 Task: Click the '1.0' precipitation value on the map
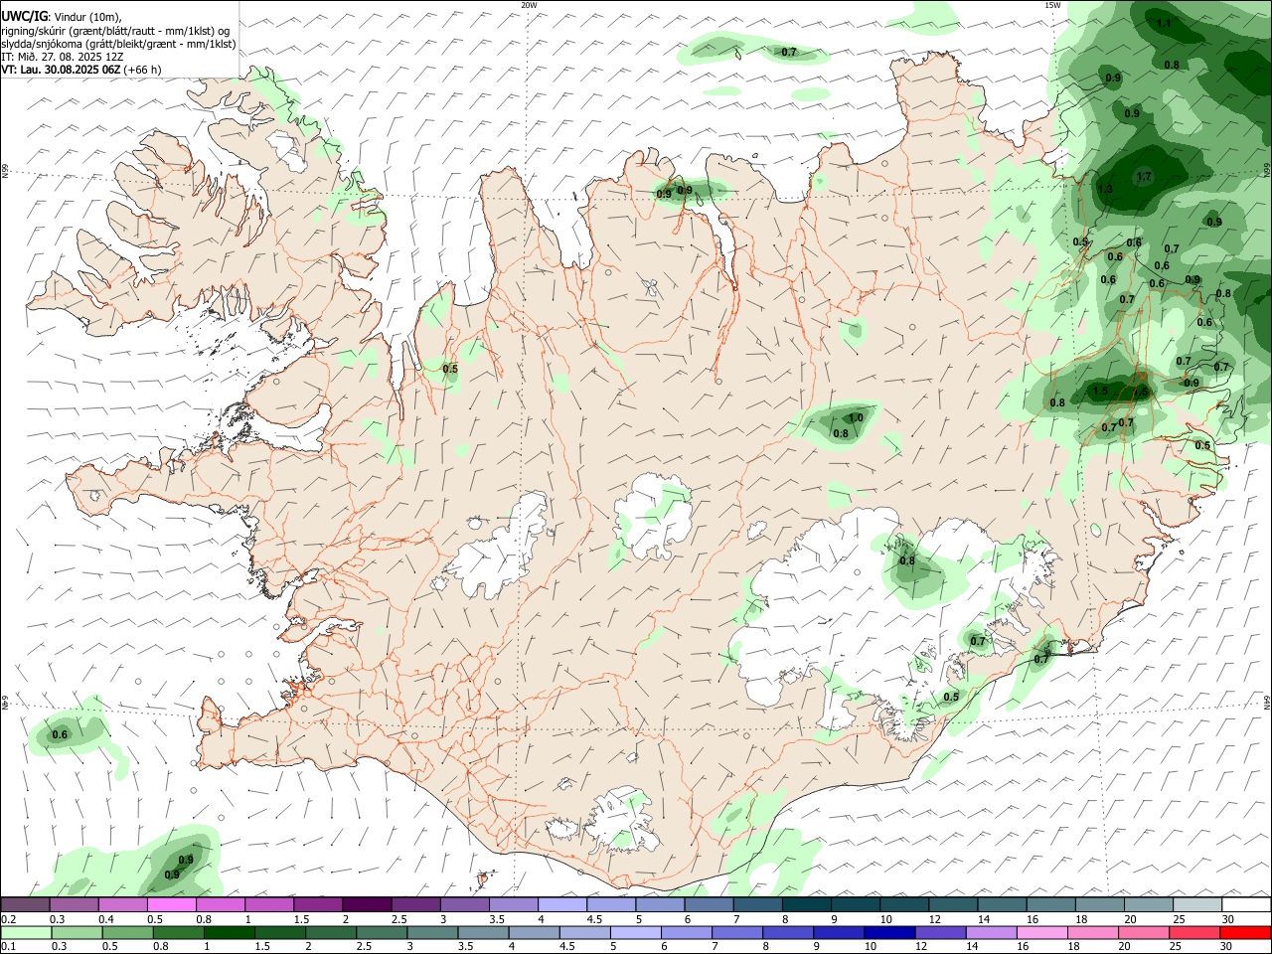[856, 418]
